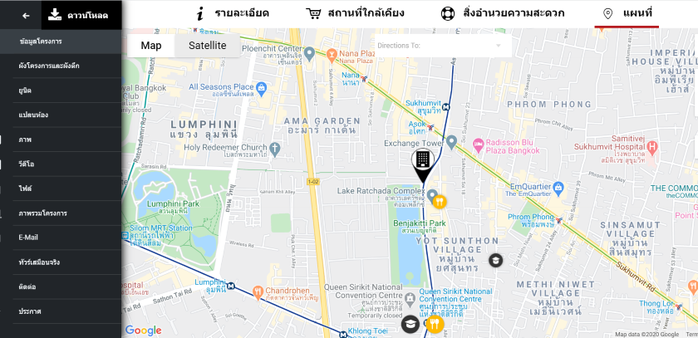The image size is (698, 338).
Task: Switch to the Map view type
Action: click(x=151, y=46)
